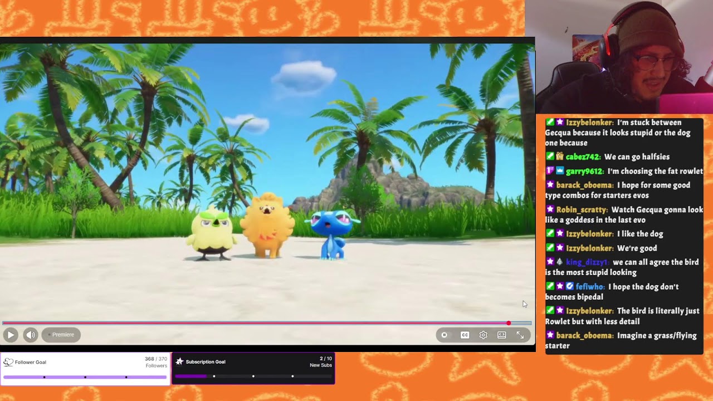
Task: Play the video with the play button
Action: (x=11, y=335)
